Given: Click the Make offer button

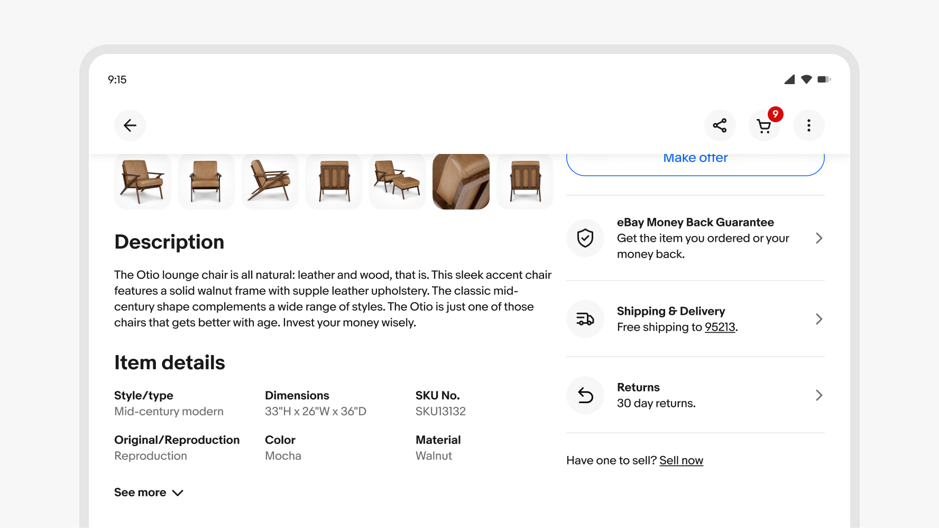Looking at the screenshot, I should (x=695, y=161).
